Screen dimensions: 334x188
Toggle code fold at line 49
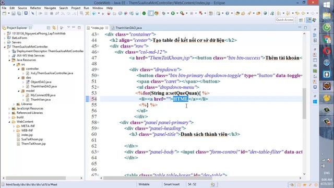point(98,69)
